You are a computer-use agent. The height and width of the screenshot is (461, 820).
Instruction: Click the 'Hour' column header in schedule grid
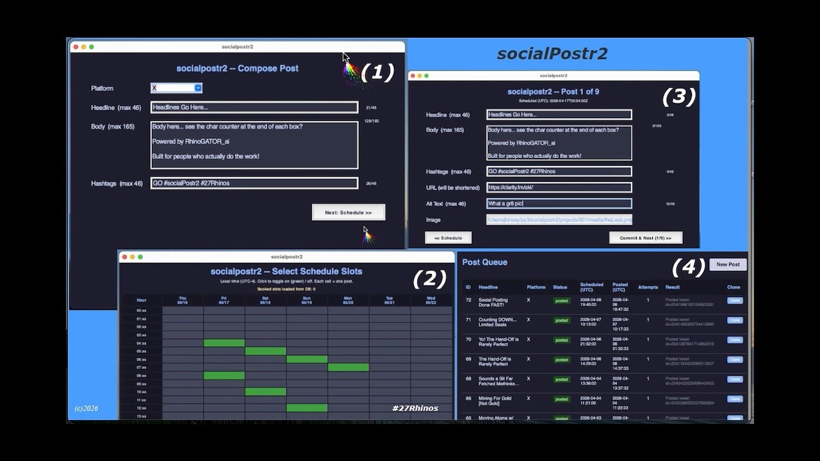click(142, 300)
